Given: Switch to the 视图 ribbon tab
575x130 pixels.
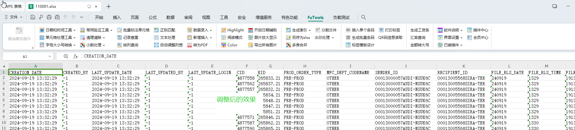Looking at the screenshot, I should [x=206, y=17].
